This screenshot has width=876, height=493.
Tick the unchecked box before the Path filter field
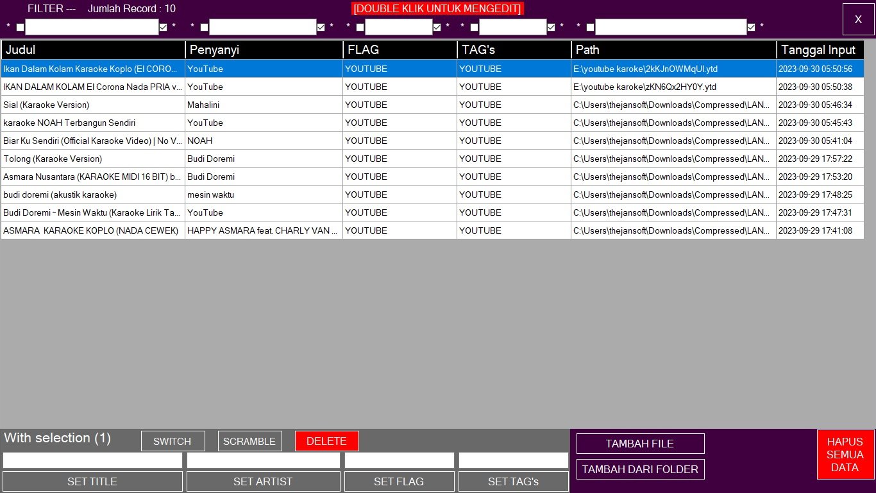pyautogui.click(x=590, y=27)
